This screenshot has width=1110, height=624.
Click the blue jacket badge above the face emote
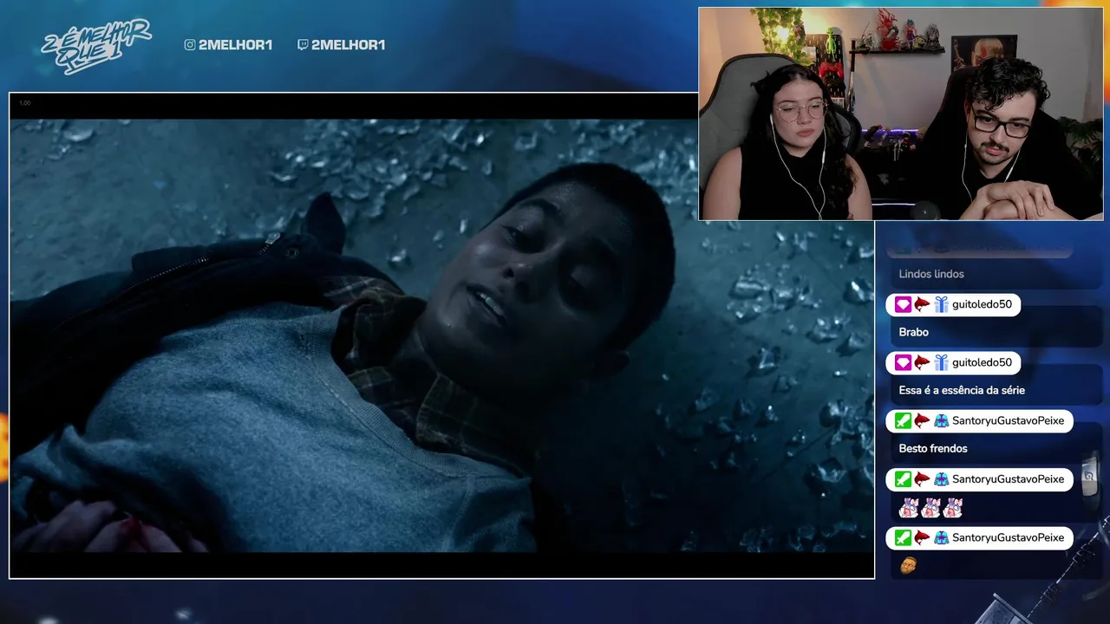[941, 538]
